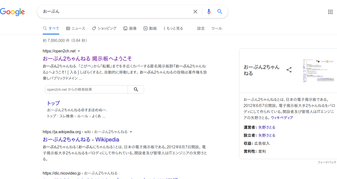Screen dimensions: 337x179
Task: Open 設定 options
Action: pyautogui.click(x=201, y=28)
